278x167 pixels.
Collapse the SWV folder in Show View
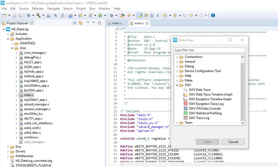[x=177, y=85]
